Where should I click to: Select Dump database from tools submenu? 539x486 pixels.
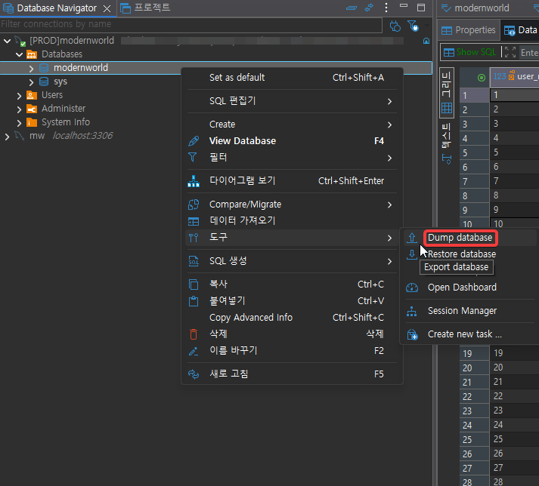[x=460, y=238]
